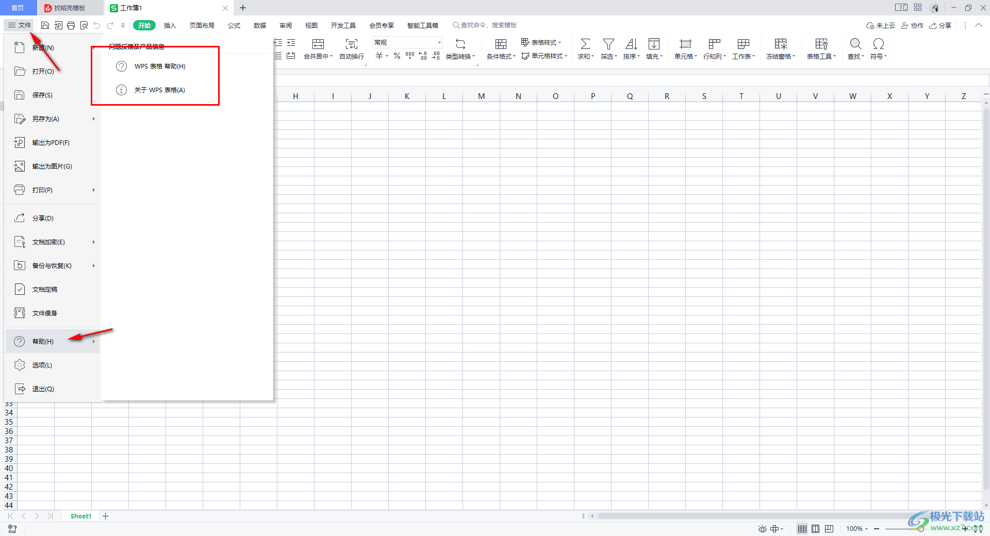Collapse the ribbon with the chevron

point(978,25)
